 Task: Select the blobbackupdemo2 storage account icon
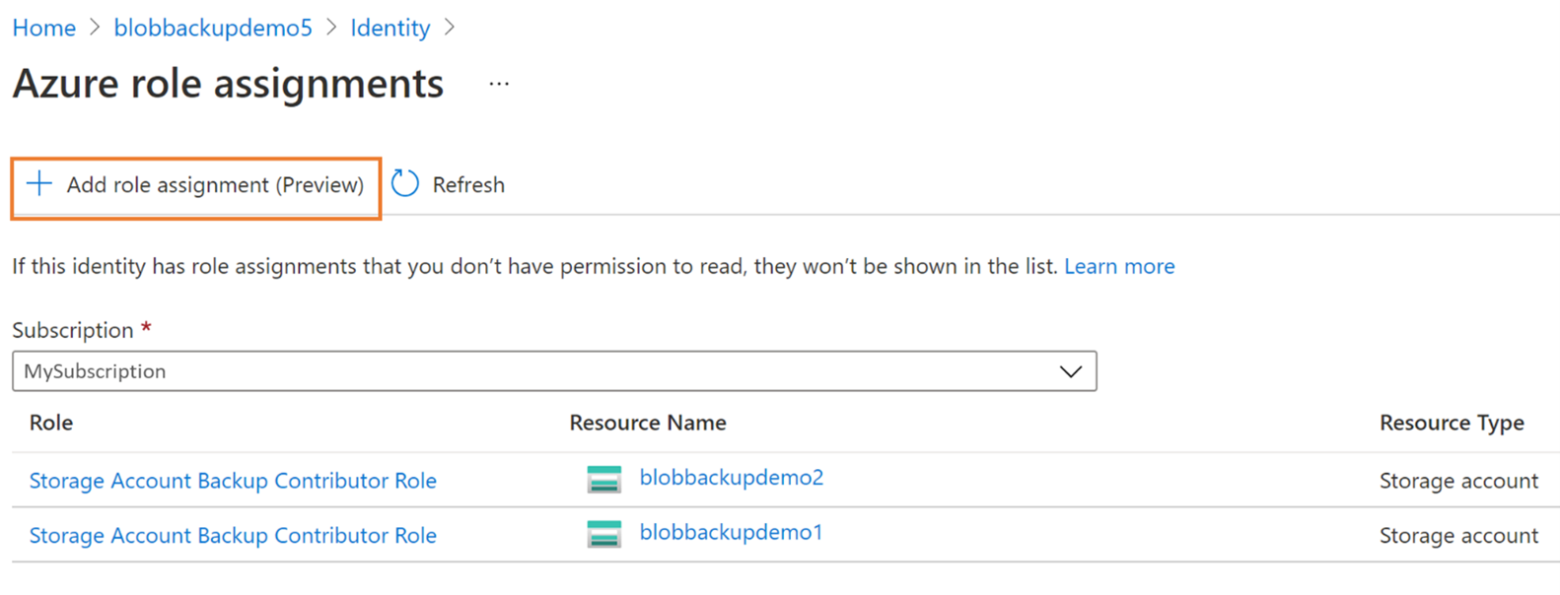(x=603, y=480)
